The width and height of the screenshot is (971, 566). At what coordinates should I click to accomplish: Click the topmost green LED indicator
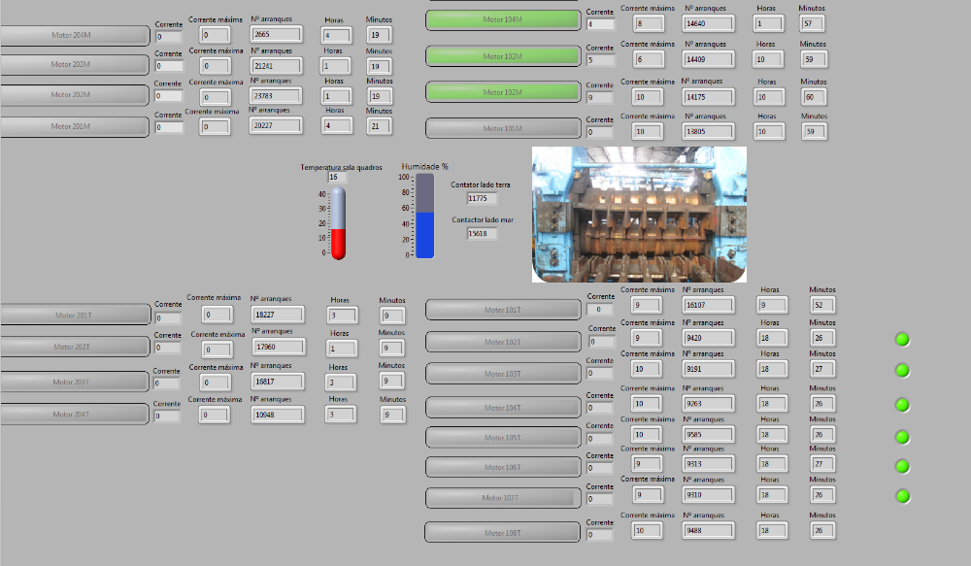point(902,339)
